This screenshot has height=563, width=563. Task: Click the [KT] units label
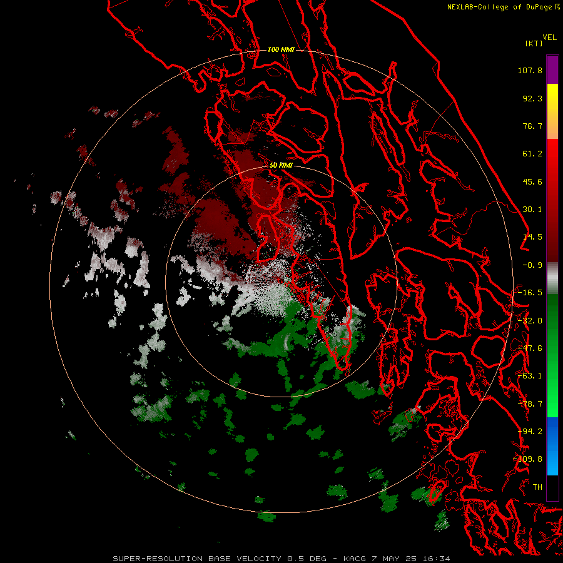point(534,43)
